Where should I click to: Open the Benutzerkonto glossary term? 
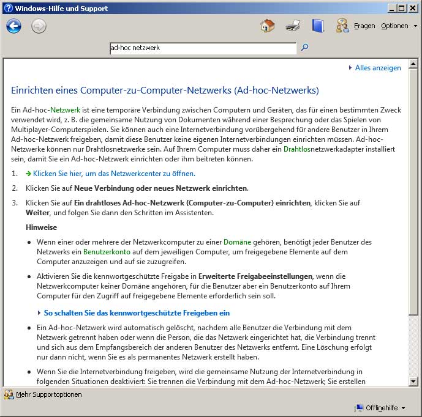[107, 252]
